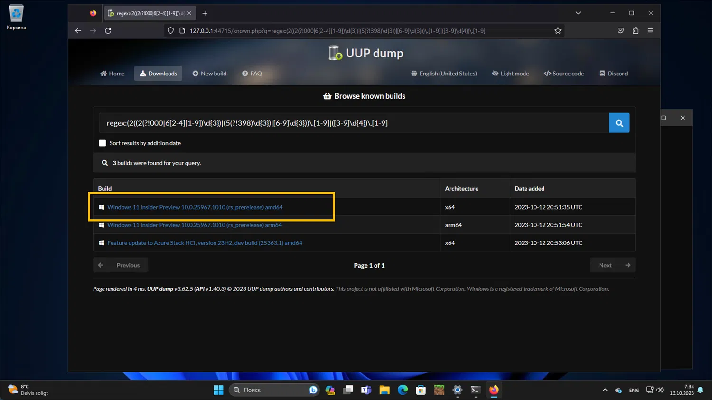Click the UUP dump logo
712x400 pixels.
(365, 53)
